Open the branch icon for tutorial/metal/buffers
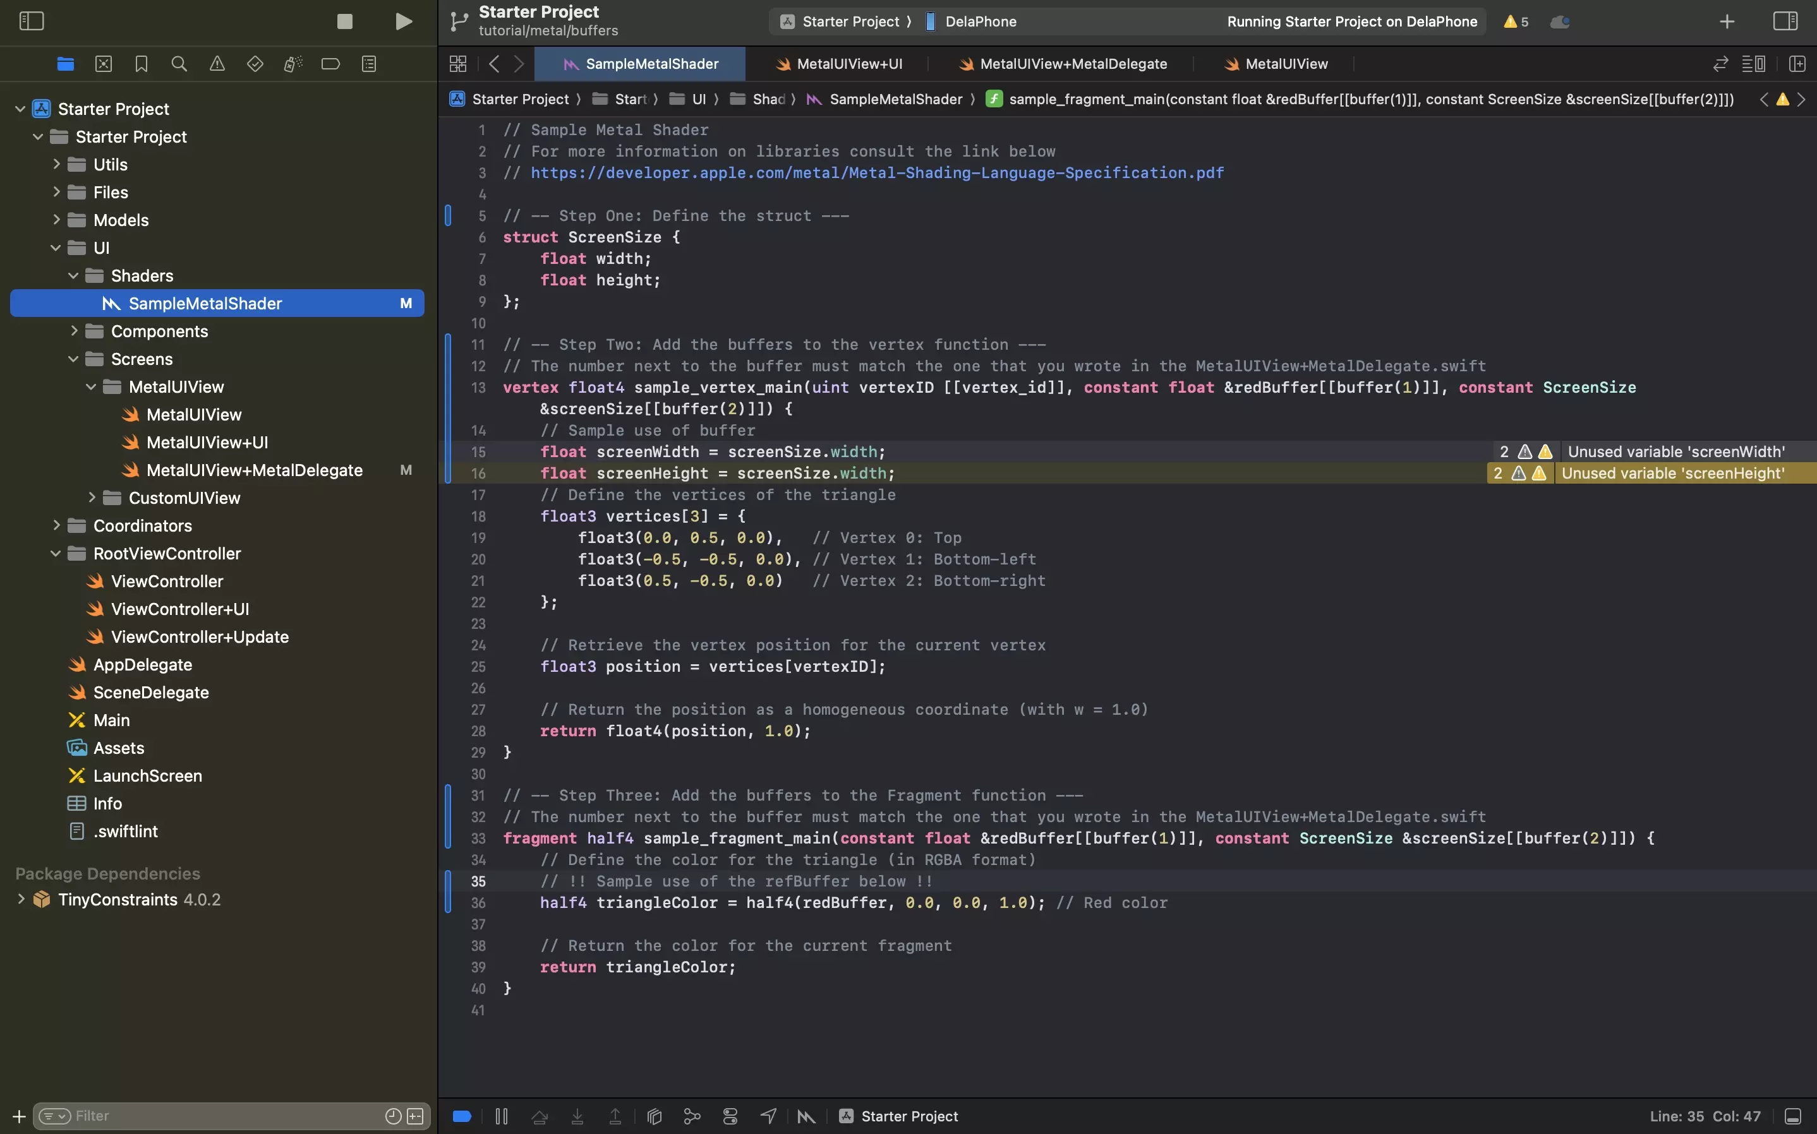Viewport: 1817px width, 1134px height. 459,21
